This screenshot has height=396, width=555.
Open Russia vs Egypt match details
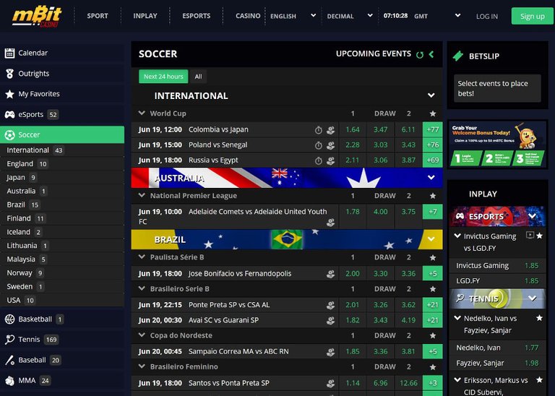click(213, 160)
